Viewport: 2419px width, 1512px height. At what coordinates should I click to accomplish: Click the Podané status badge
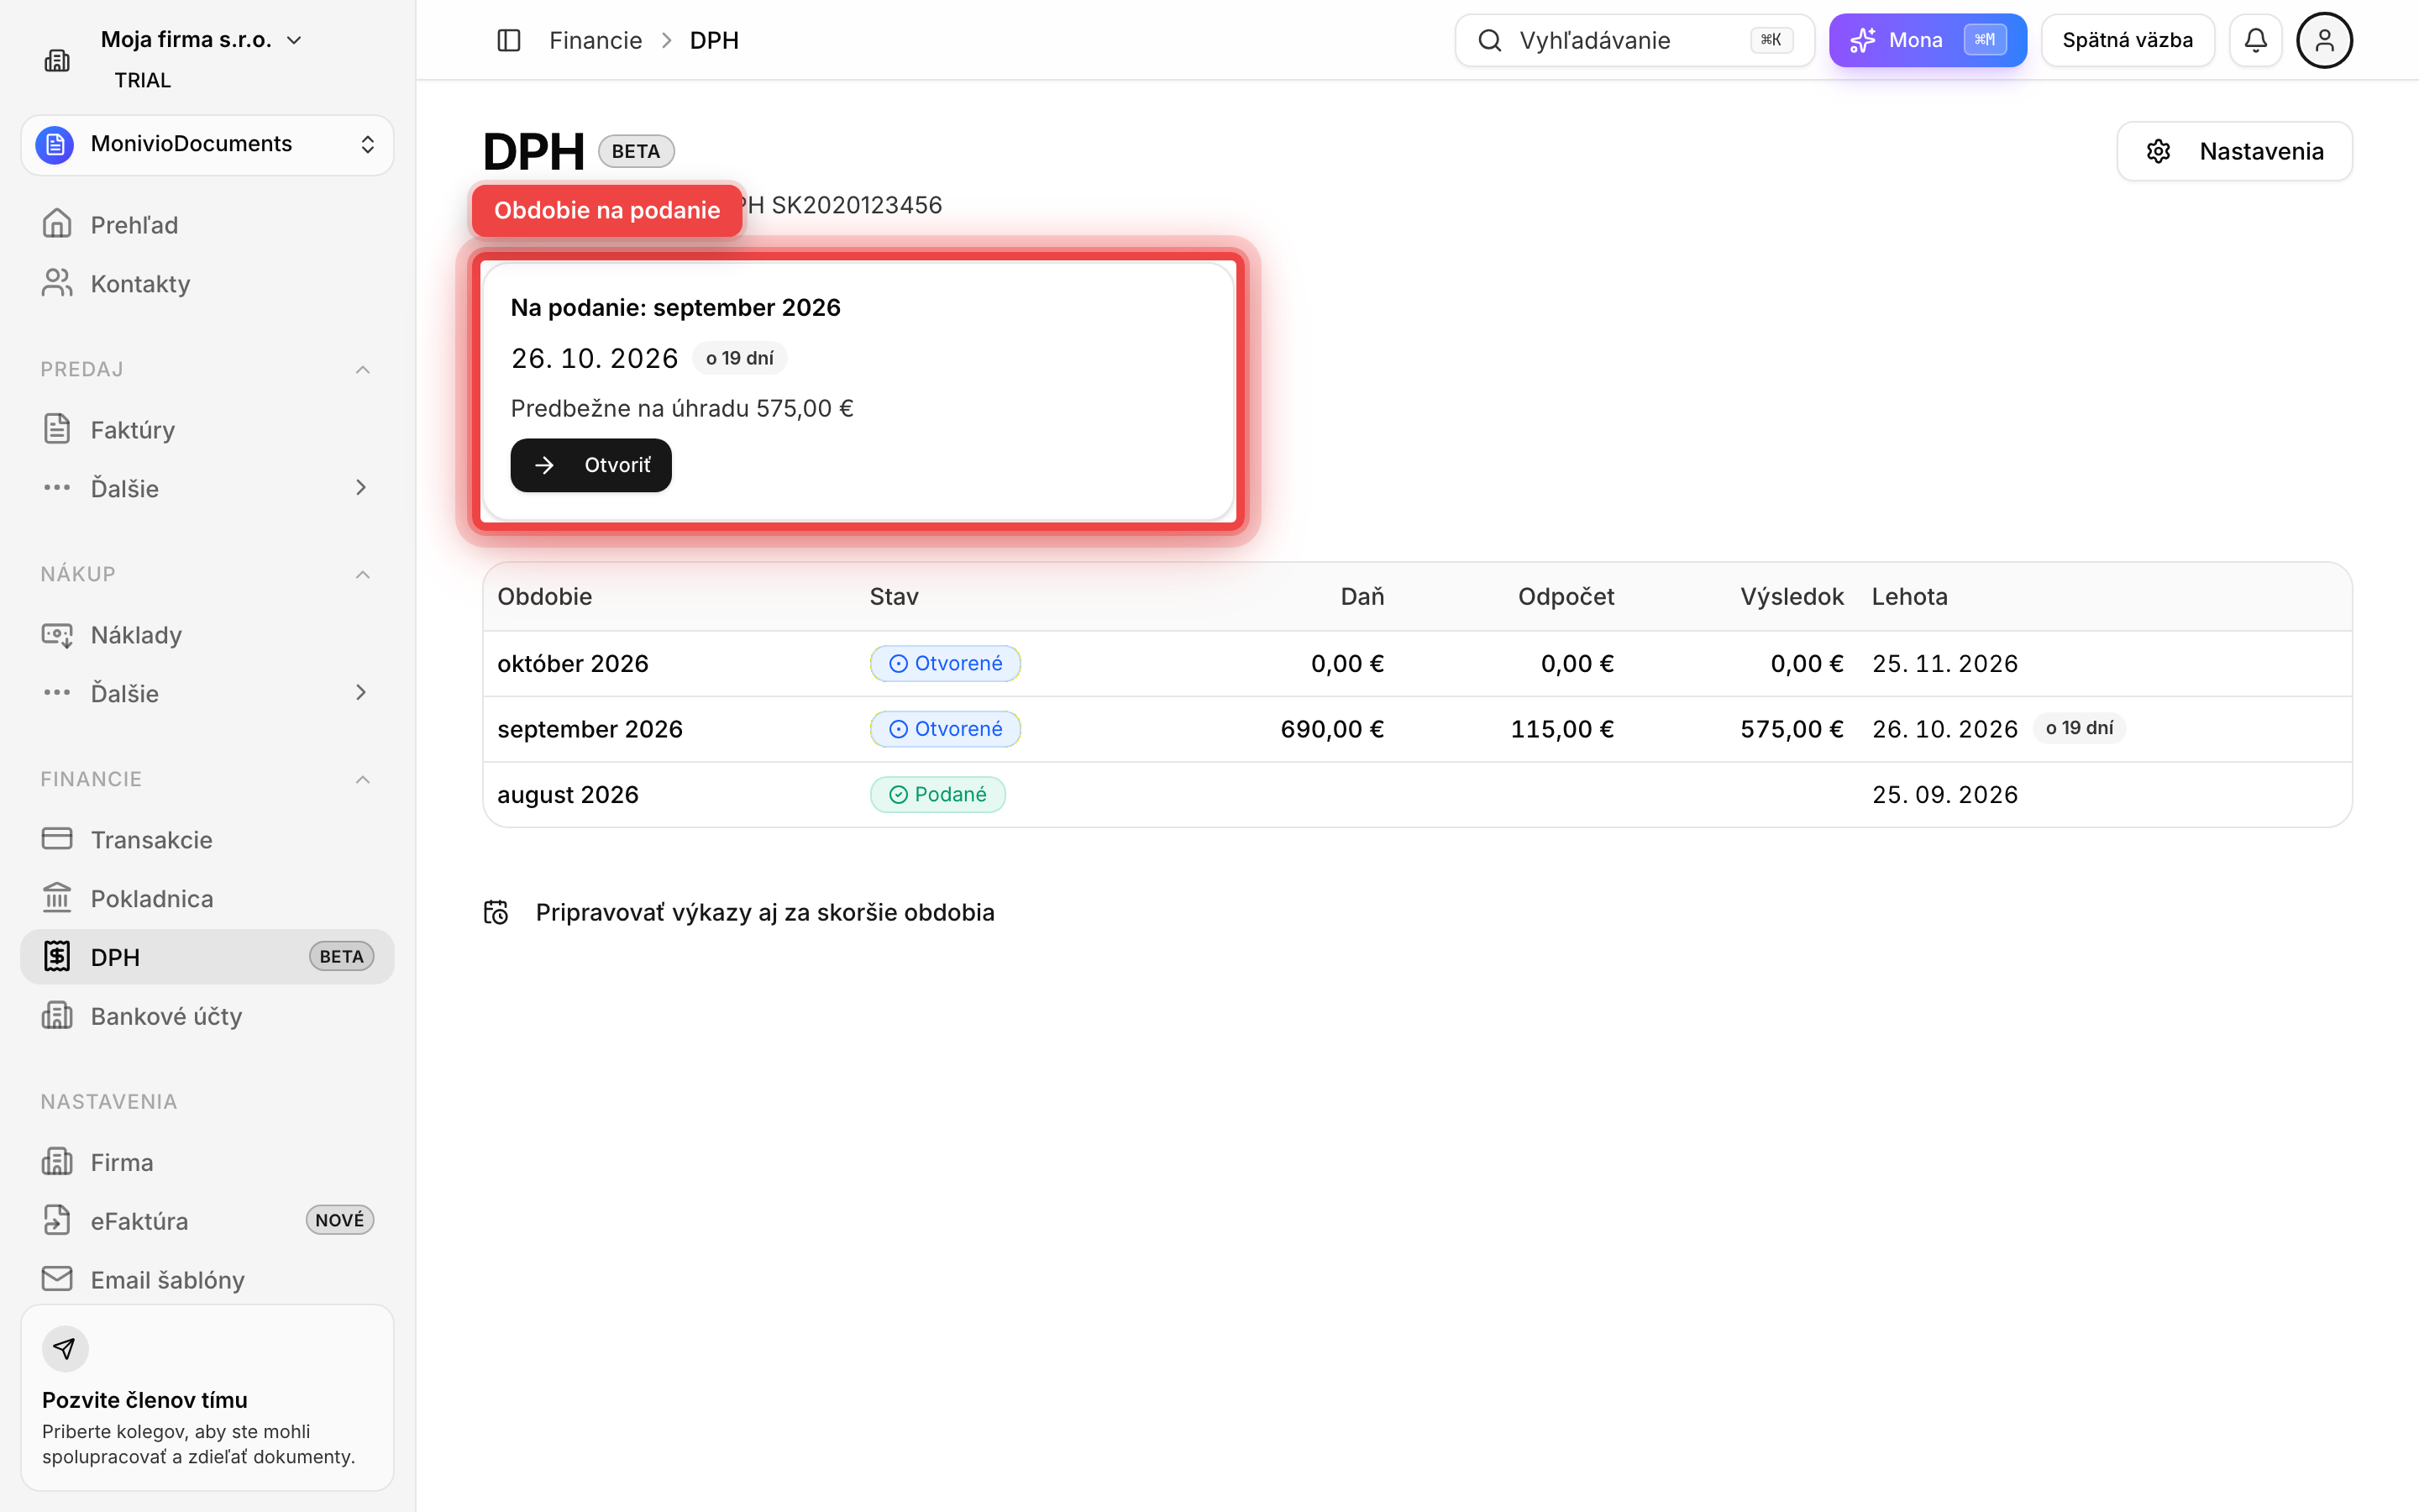coord(937,795)
